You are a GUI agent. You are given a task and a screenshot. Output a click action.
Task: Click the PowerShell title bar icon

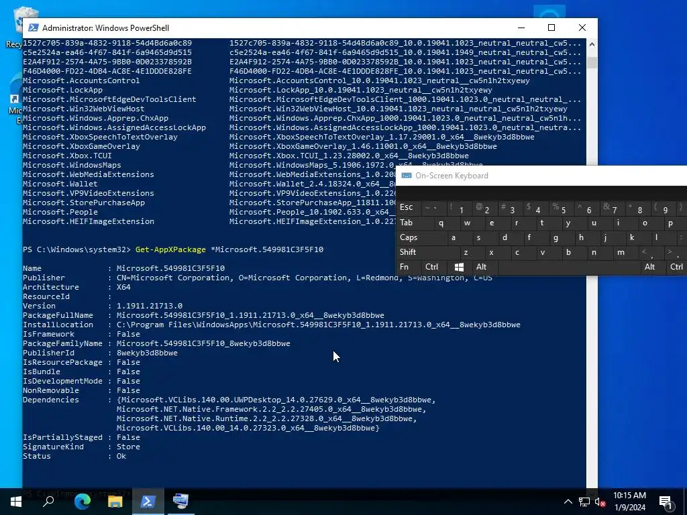coord(33,27)
